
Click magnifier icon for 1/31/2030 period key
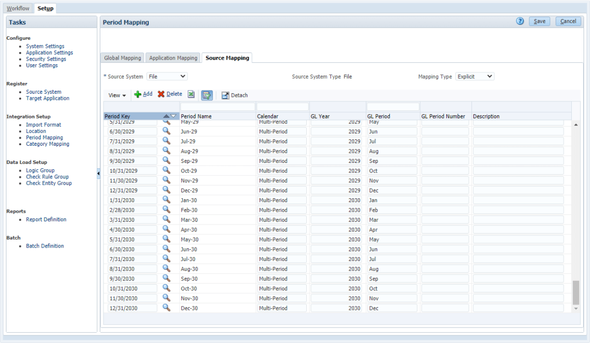[166, 200]
